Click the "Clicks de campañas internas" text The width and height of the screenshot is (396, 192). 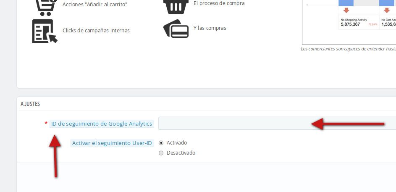tap(96, 31)
